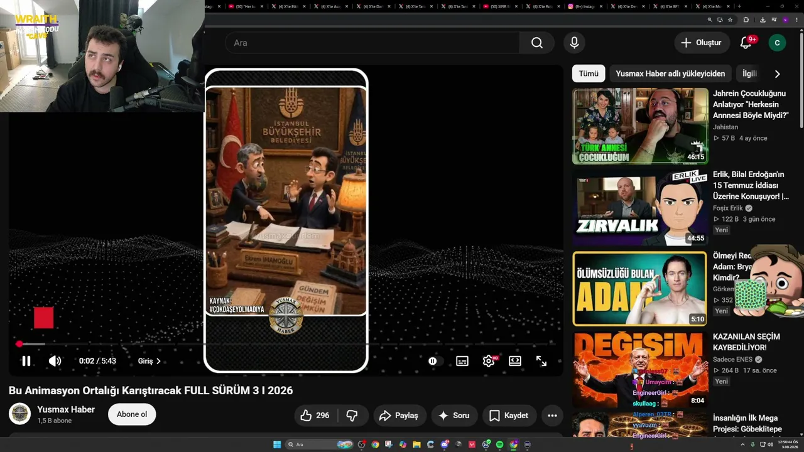
Task: Open 'Jahrein Çocukluğunu Anlatıyor' video thumbnail
Action: pos(640,126)
